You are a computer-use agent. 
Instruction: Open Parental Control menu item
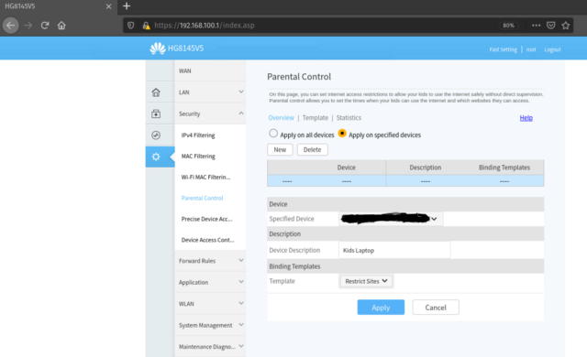pos(202,198)
